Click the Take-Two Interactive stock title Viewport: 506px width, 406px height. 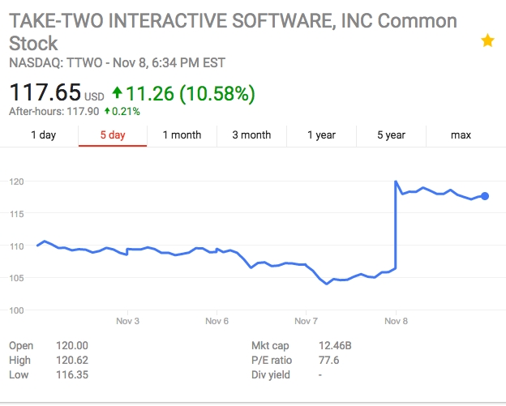[233, 32]
